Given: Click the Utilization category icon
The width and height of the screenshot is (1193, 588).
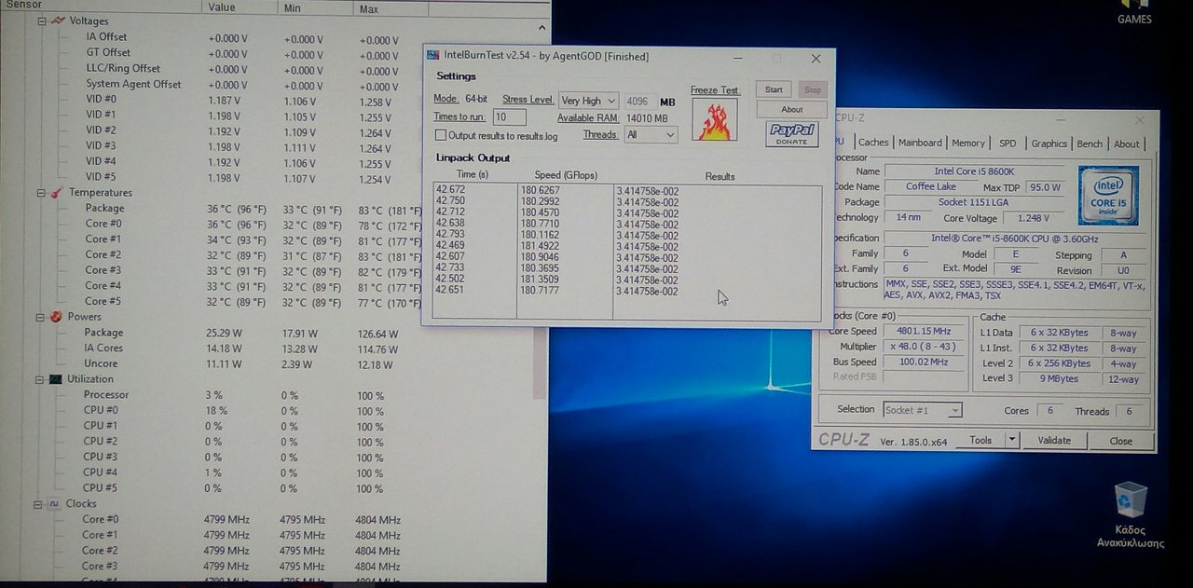Looking at the screenshot, I should [56, 379].
